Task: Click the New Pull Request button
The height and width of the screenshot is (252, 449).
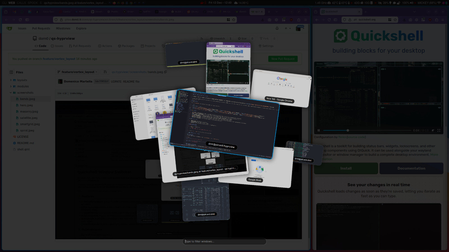Action: (x=283, y=59)
